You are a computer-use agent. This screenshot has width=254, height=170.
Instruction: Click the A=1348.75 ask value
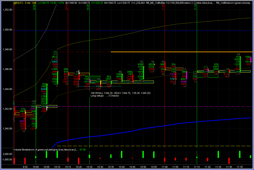pyautogui.click(x=84, y=3)
